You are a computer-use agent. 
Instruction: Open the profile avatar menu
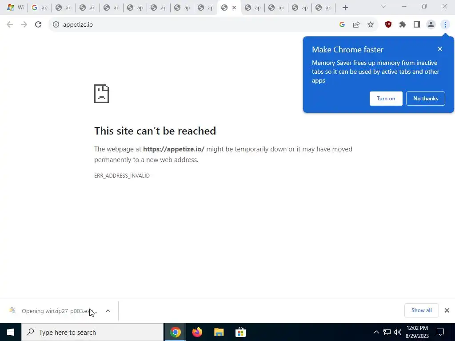click(431, 25)
